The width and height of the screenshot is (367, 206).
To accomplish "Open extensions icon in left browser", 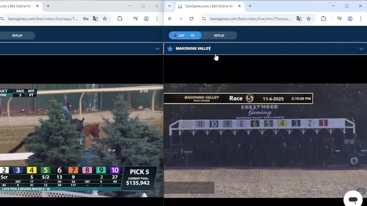I will [120, 19].
